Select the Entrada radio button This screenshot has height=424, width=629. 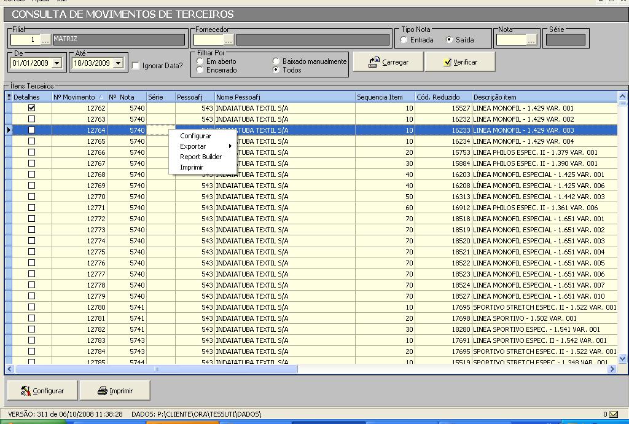point(404,40)
